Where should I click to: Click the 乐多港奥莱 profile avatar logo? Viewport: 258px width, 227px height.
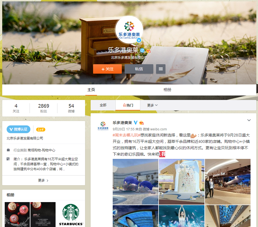[x=129, y=30]
